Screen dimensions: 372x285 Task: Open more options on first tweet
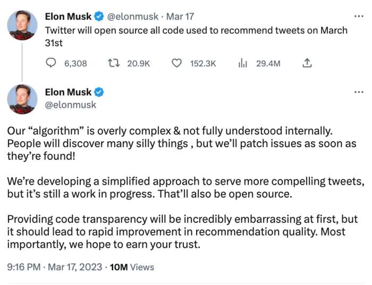coord(359,16)
